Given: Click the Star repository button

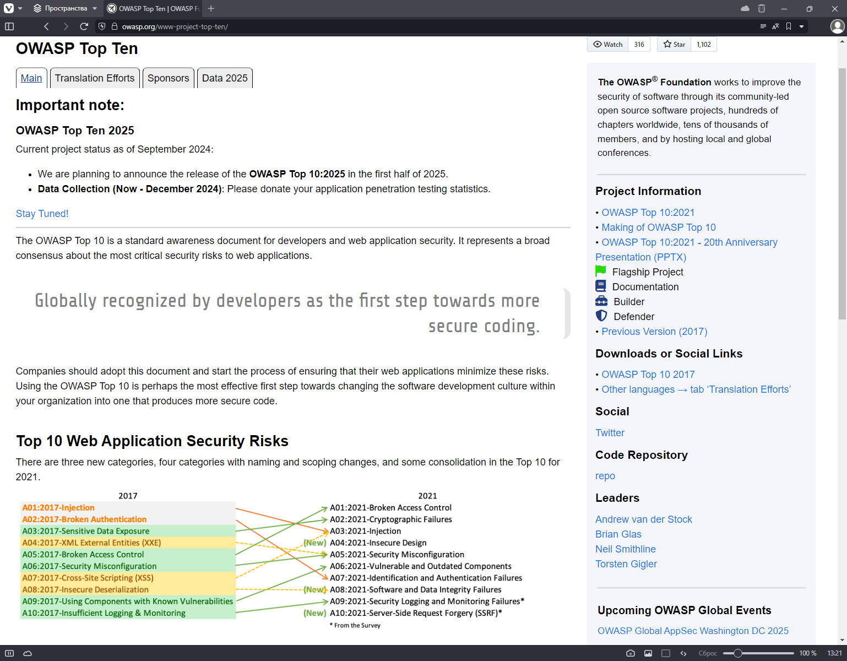Looking at the screenshot, I should point(674,45).
